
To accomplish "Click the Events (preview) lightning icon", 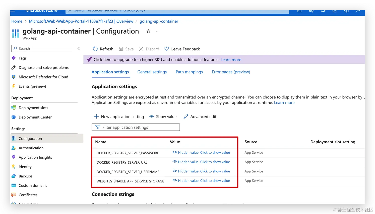I will coord(14,86).
